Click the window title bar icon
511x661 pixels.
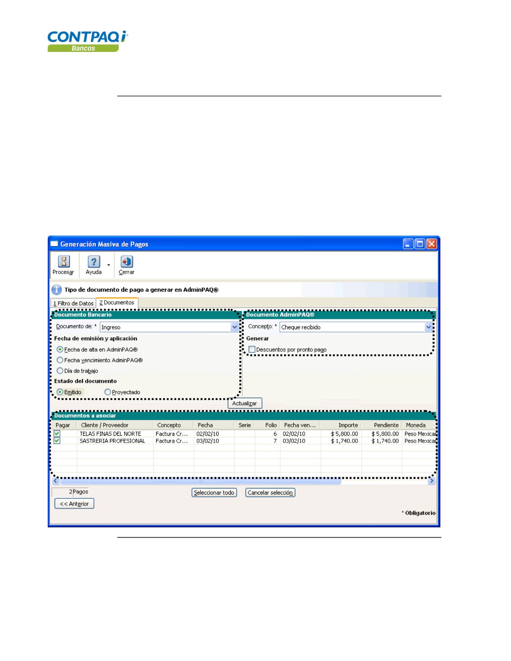(x=54, y=244)
